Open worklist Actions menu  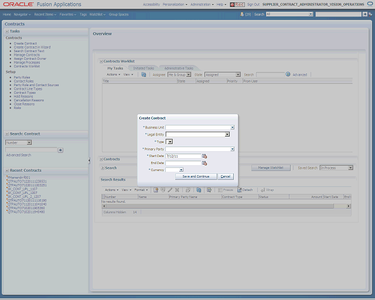point(113,74)
